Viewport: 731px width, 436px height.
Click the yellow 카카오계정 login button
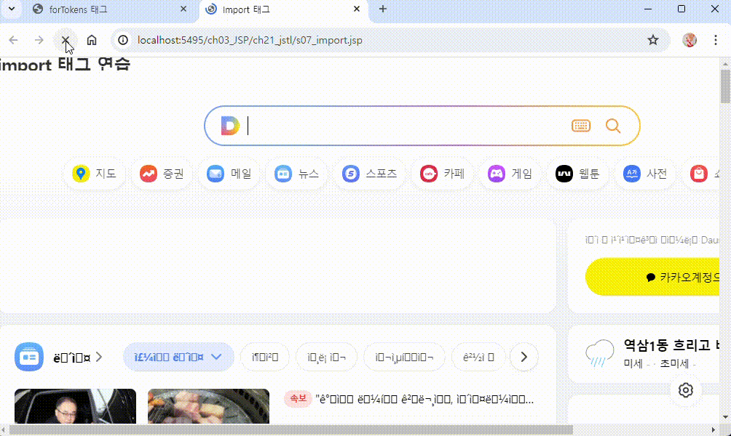click(x=652, y=277)
